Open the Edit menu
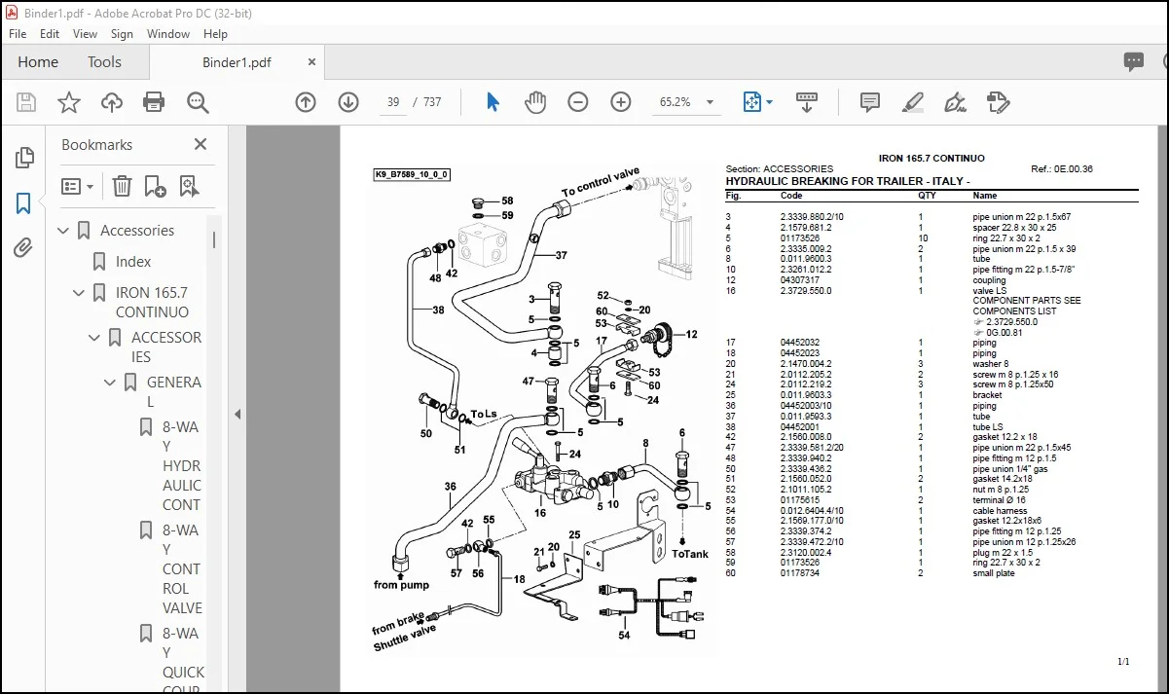The width and height of the screenshot is (1169, 694). point(50,33)
